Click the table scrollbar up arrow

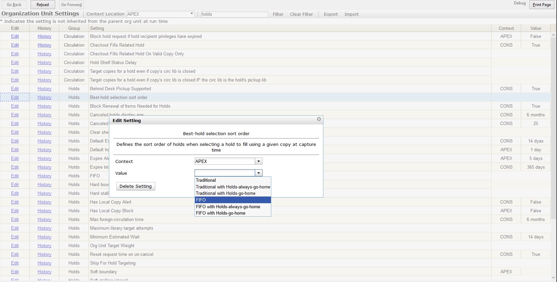point(553,35)
